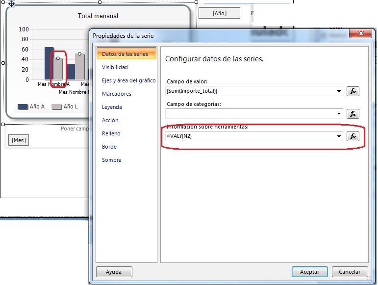Select the [Mes] field box
The width and height of the screenshot is (378, 285).
19,140
